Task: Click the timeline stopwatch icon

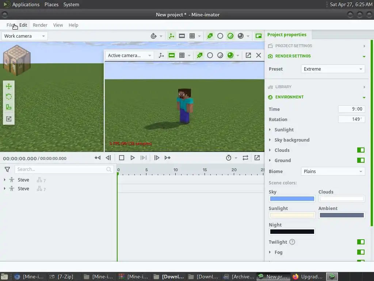Action: pos(229,158)
